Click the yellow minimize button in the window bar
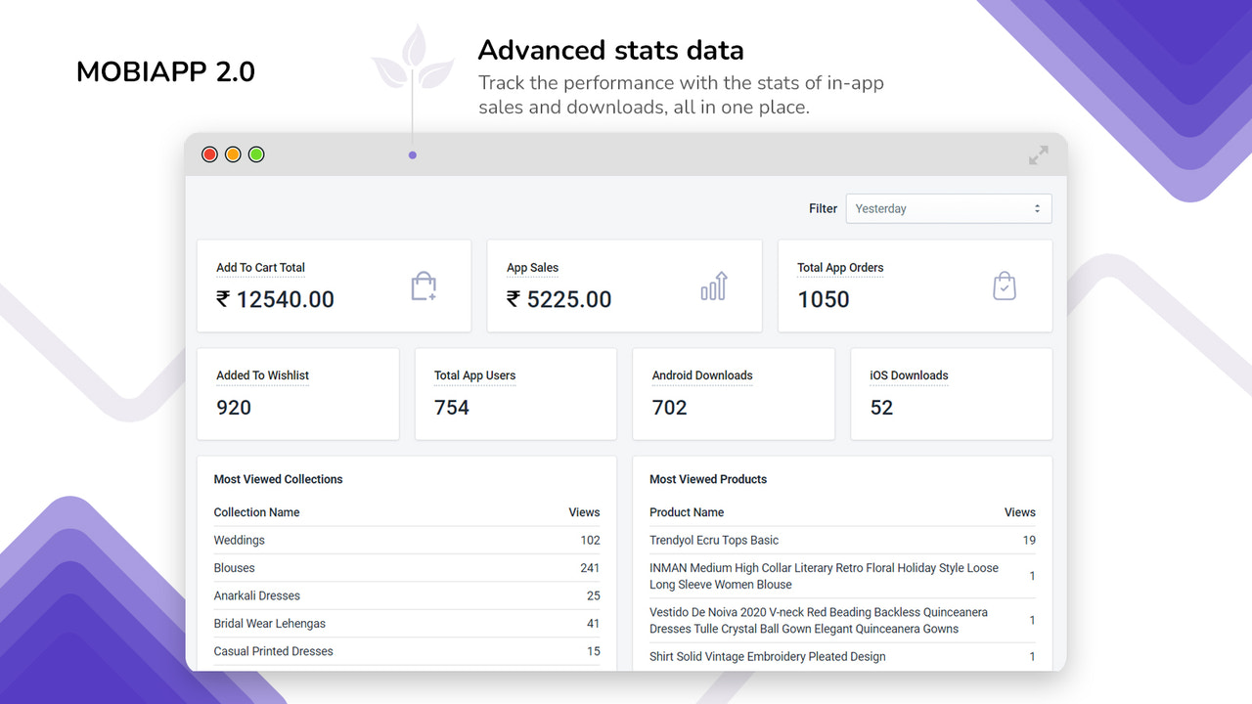1252x704 pixels. pyautogui.click(x=233, y=154)
